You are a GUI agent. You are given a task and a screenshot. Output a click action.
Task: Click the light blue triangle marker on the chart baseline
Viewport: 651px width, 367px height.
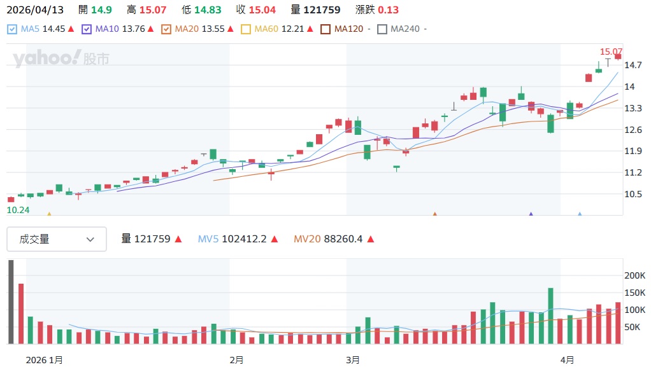coord(579,214)
